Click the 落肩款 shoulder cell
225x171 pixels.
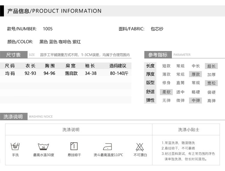(x=71, y=73)
